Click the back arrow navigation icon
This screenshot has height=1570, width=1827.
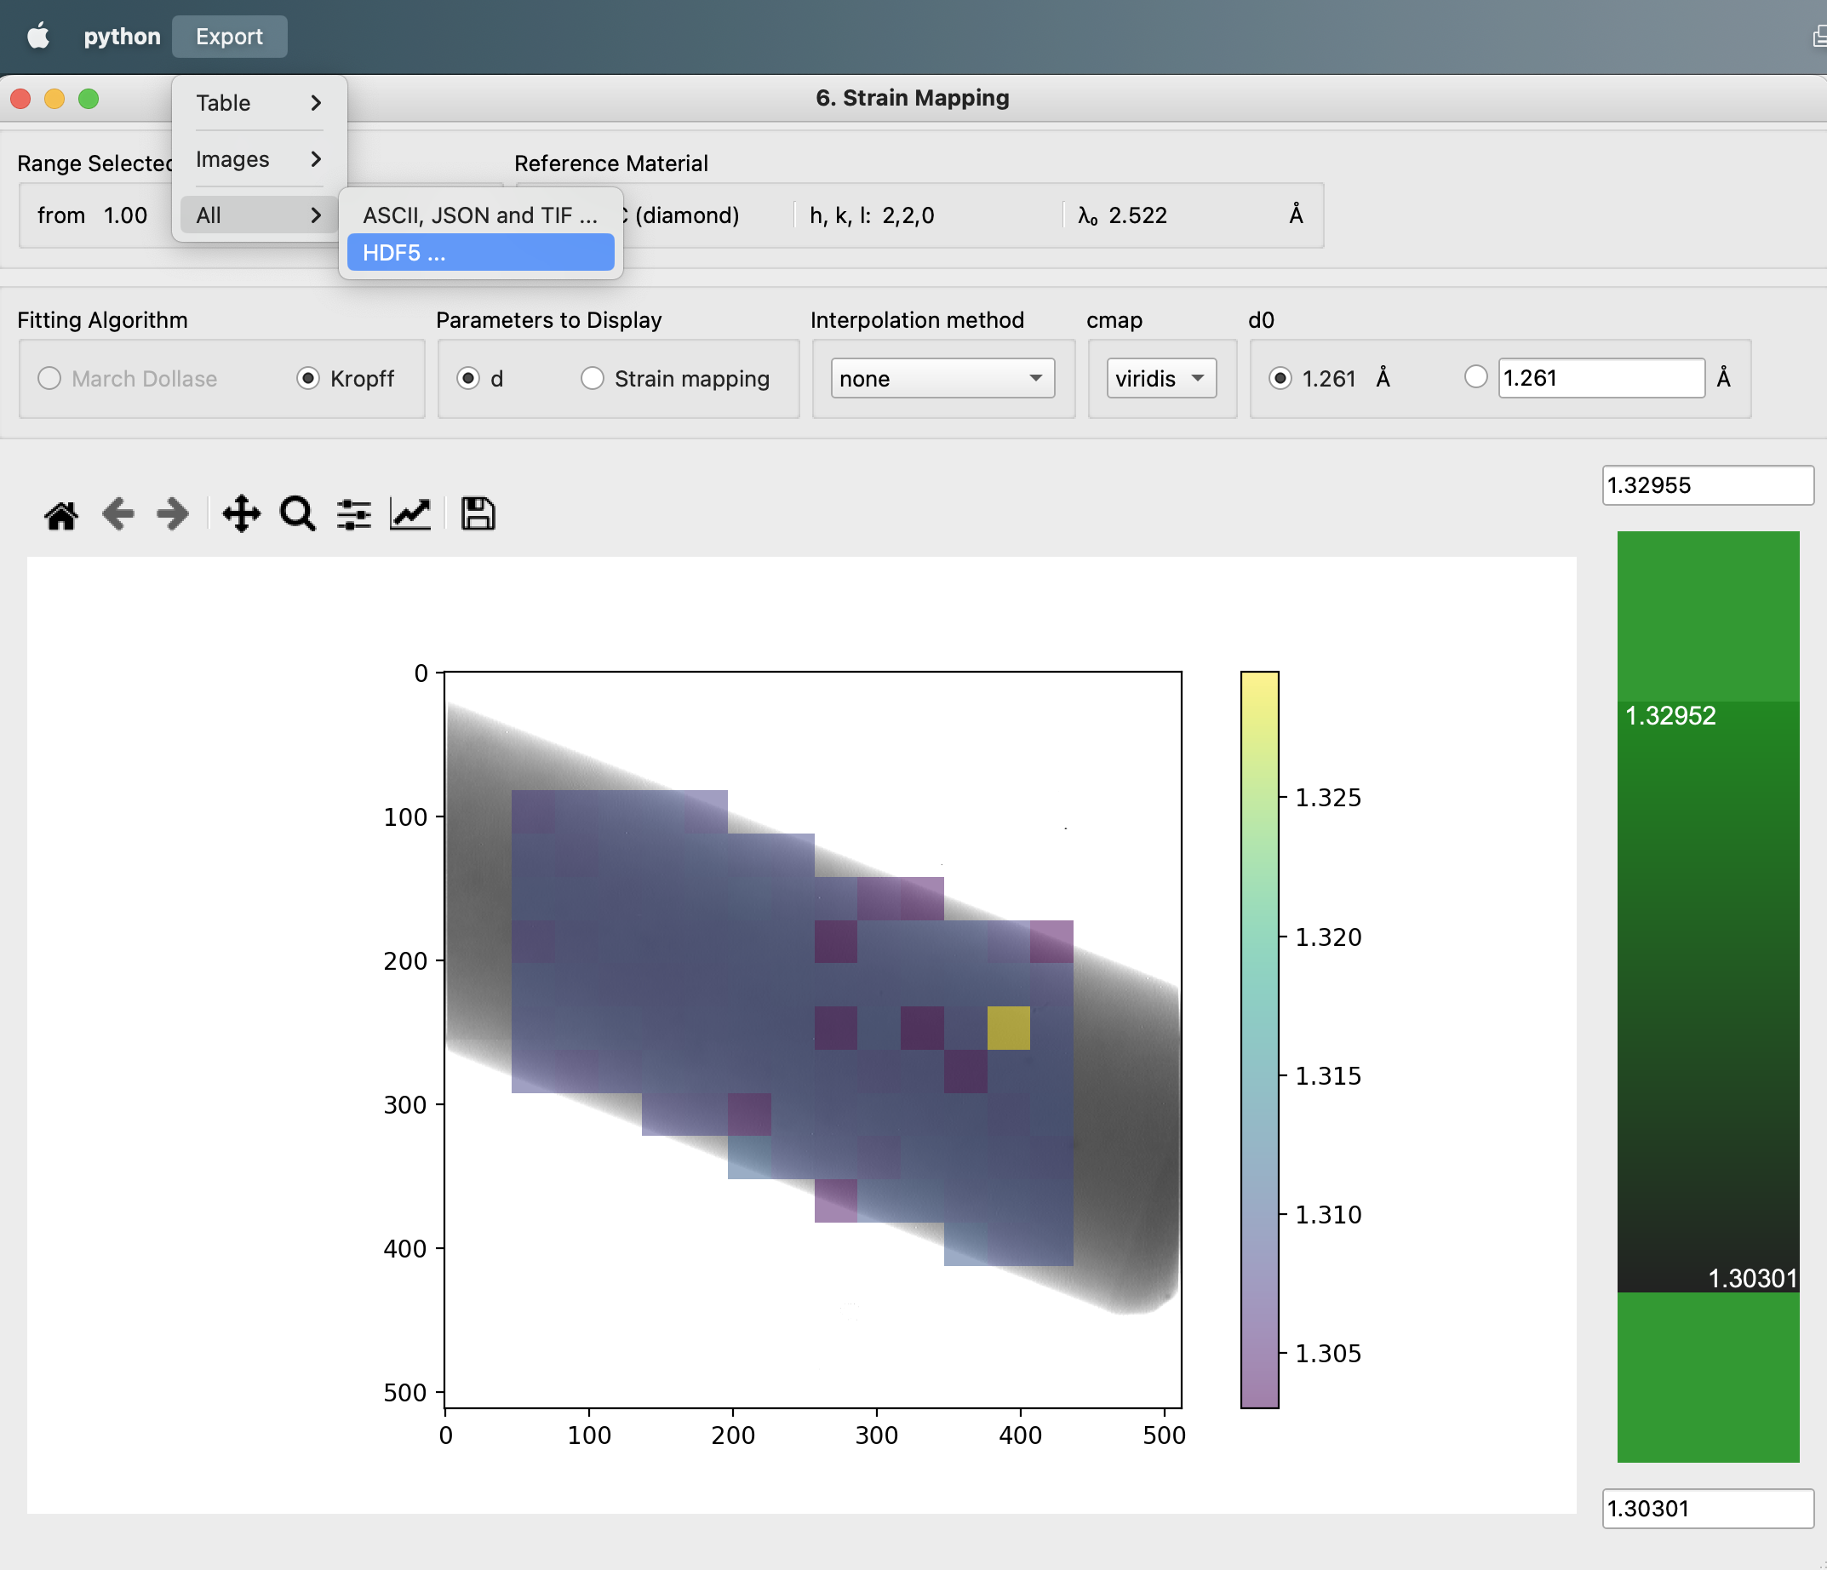tap(117, 514)
